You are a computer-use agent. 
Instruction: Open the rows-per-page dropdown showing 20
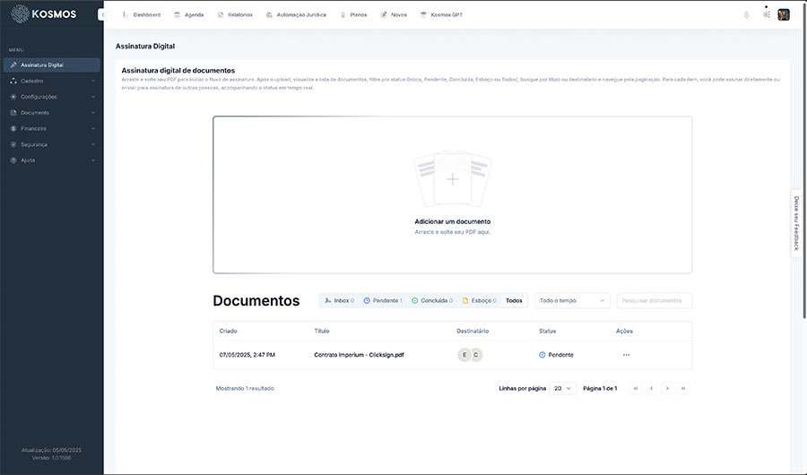coord(564,388)
